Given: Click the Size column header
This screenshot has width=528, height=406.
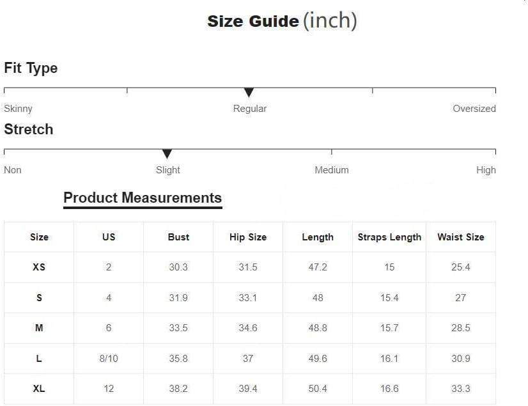Looking at the screenshot, I should tap(39, 237).
